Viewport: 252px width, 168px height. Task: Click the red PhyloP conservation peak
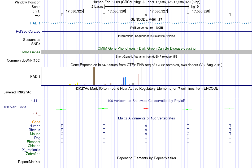pyautogui.click(x=146, y=109)
